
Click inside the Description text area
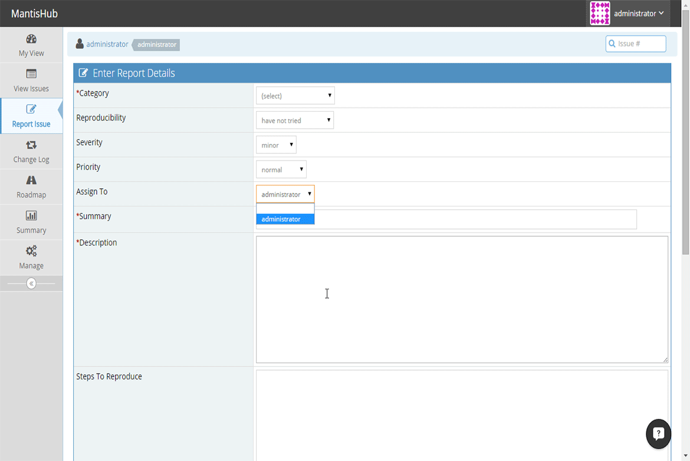click(x=462, y=299)
